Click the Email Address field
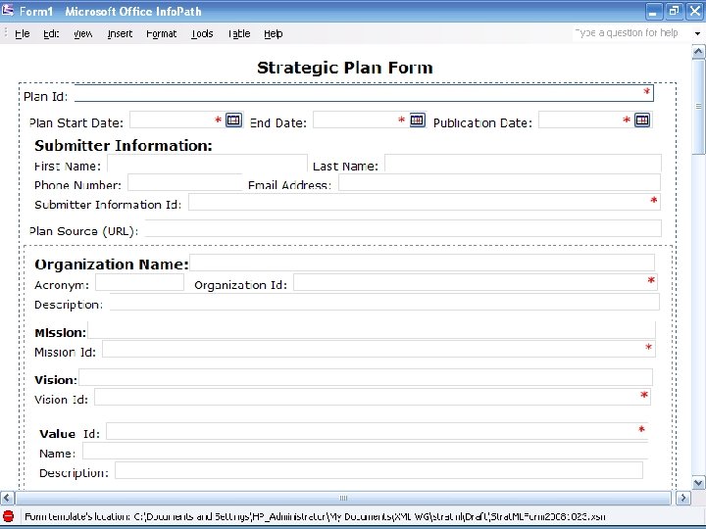The width and height of the screenshot is (706, 529). 499,182
